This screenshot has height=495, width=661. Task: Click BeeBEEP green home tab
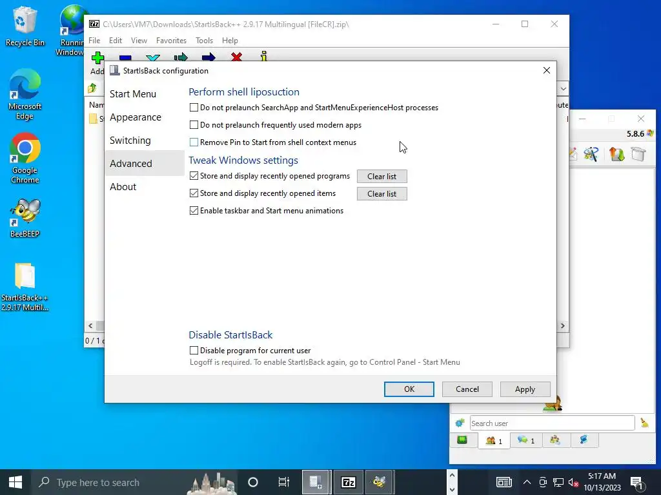click(x=462, y=440)
